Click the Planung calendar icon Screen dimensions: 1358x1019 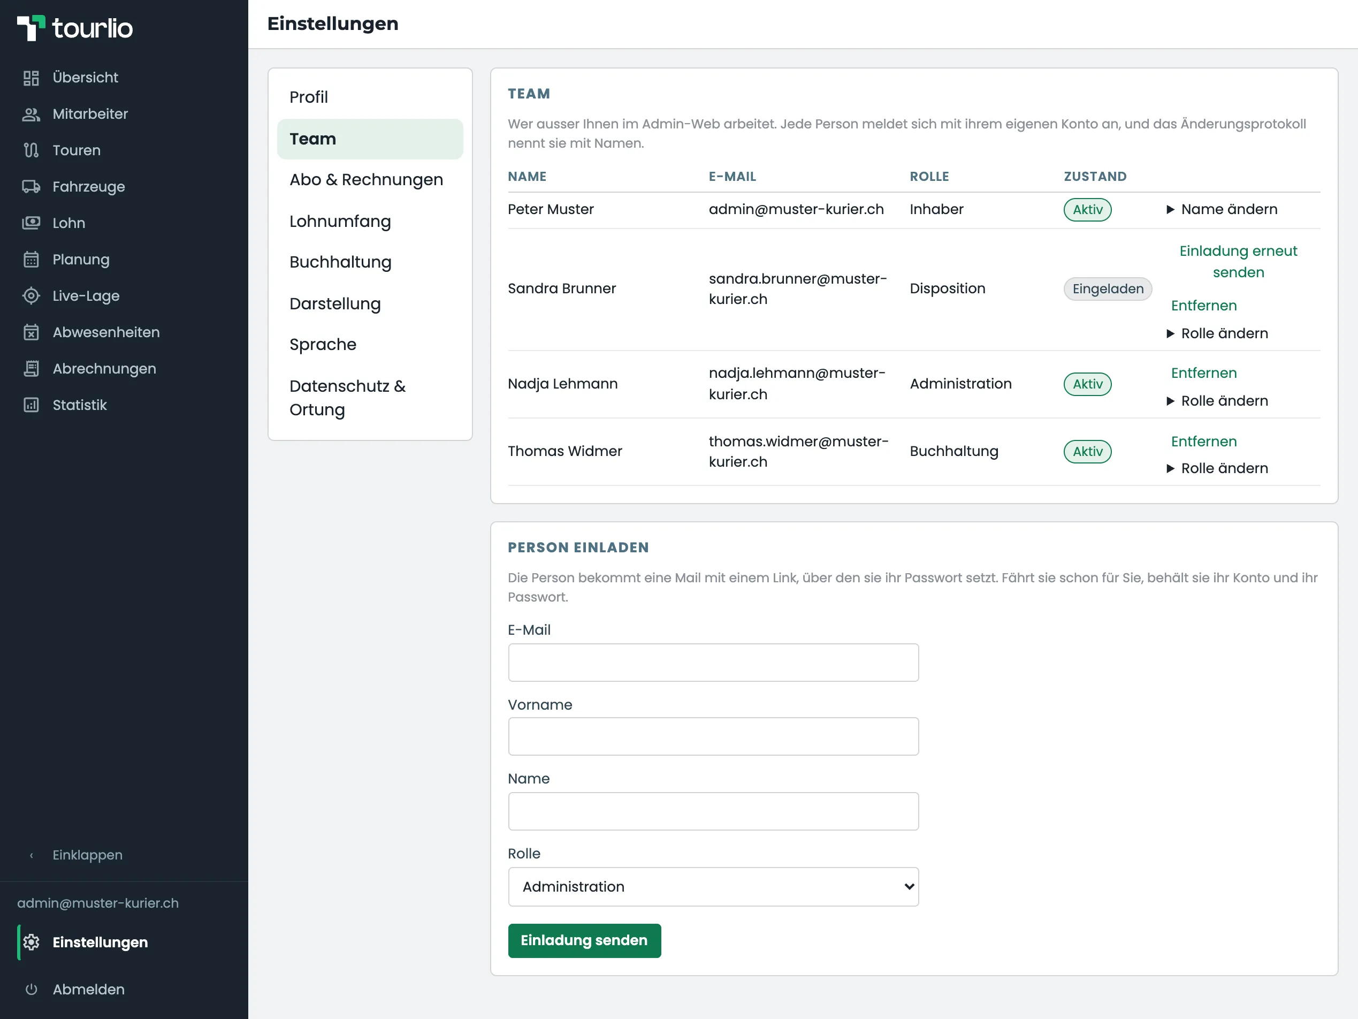[30, 259]
